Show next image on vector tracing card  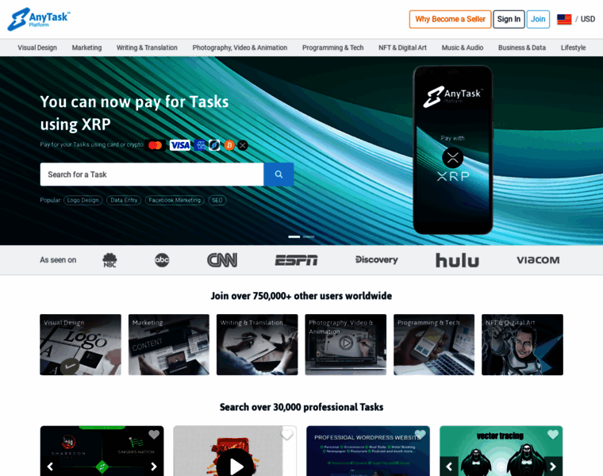pos(553,466)
